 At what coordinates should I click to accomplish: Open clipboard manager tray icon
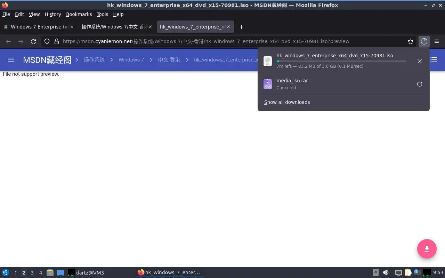coord(408,272)
